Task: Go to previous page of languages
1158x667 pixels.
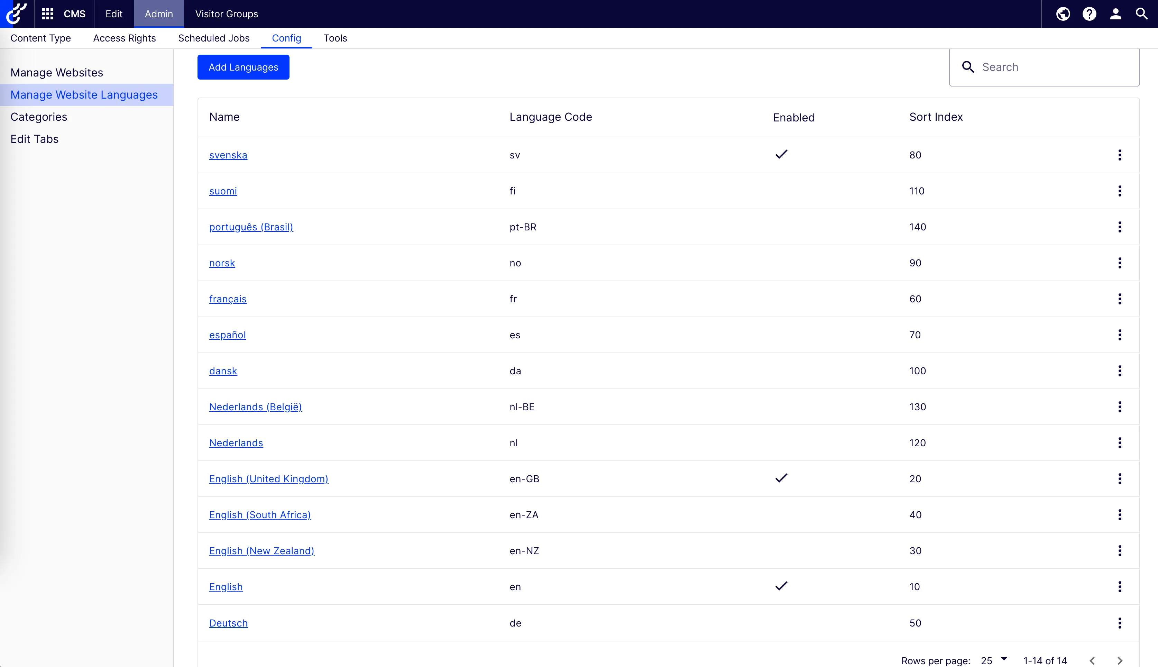Action: [1092, 660]
